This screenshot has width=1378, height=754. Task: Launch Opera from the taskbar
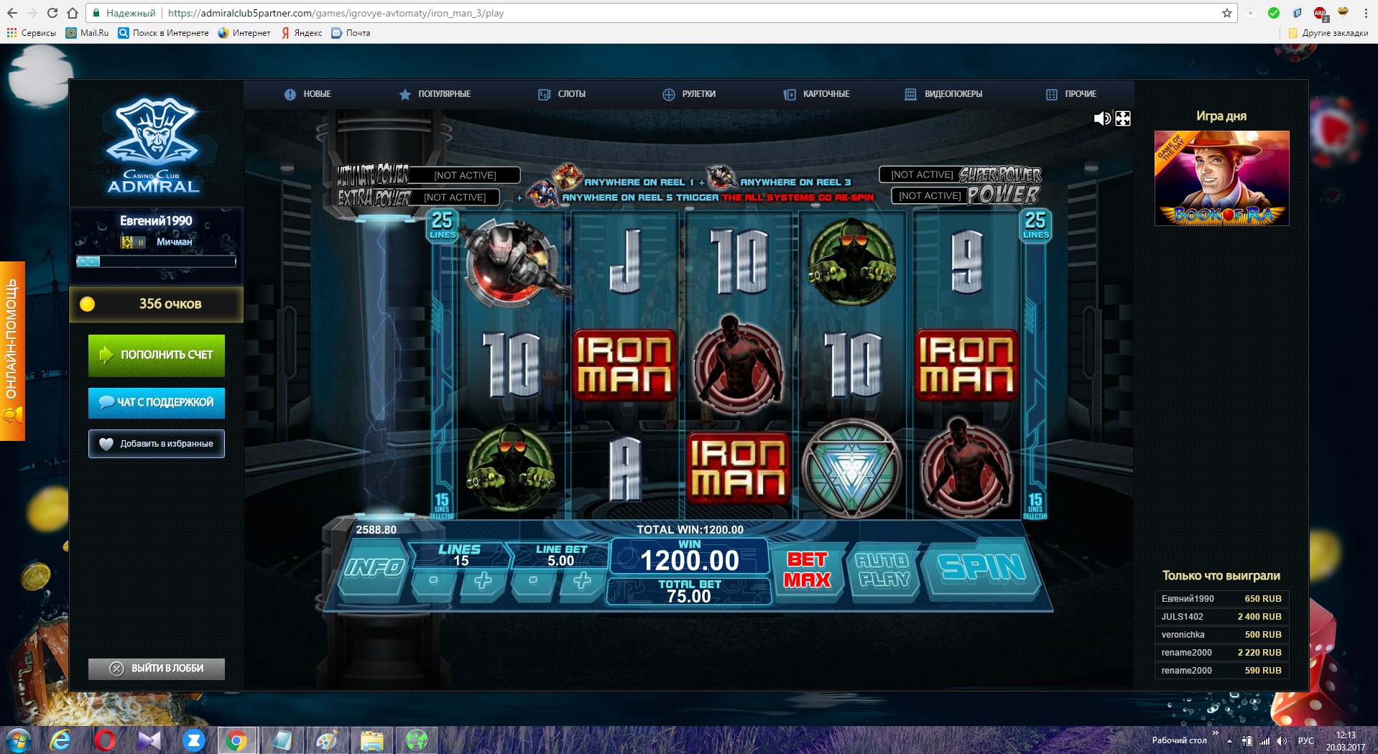click(x=105, y=740)
